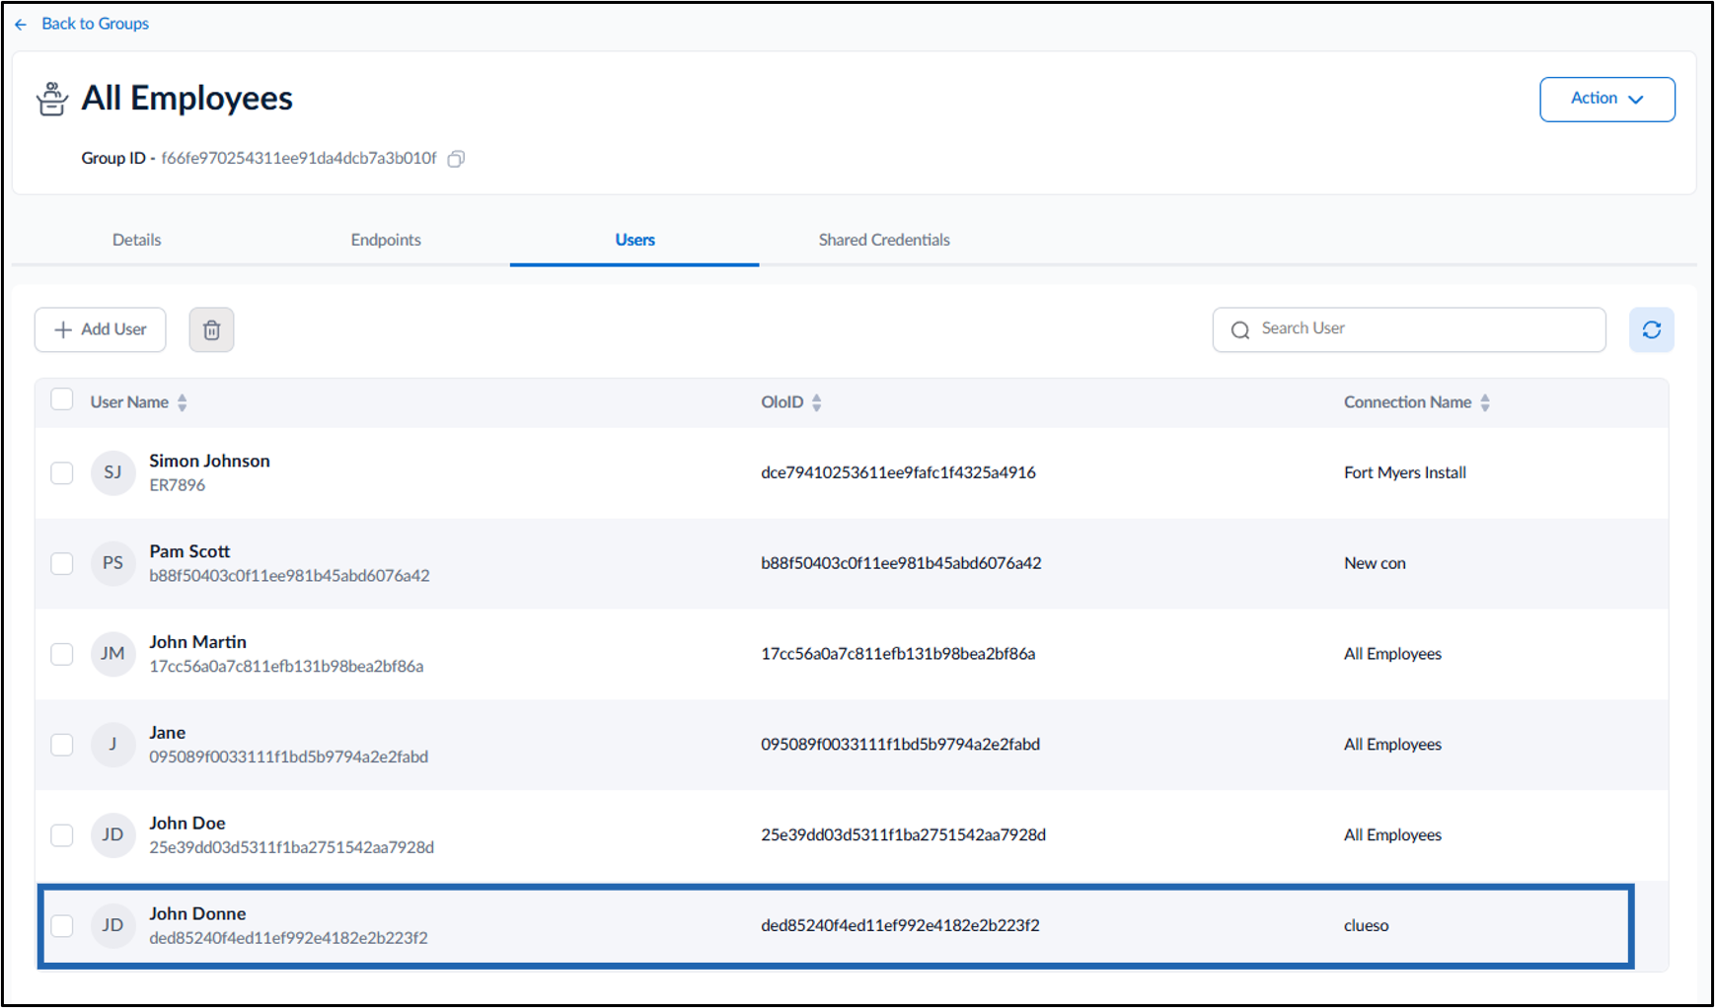This screenshot has width=1715, height=1008.
Task: Tick the John Doe row checkbox
Action: click(x=62, y=835)
